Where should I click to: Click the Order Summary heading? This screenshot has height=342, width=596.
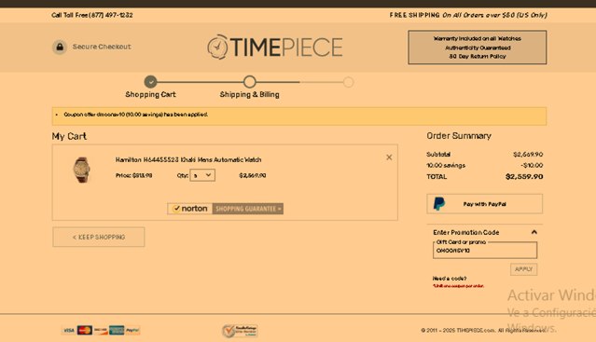click(x=459, y=136)
